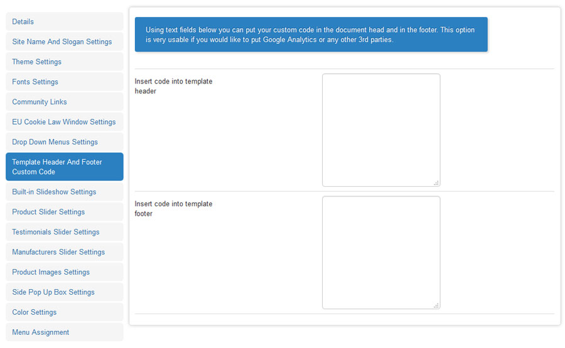Go to Product Slider Settings
The image size is (565, 348).
tap(65, 212)
